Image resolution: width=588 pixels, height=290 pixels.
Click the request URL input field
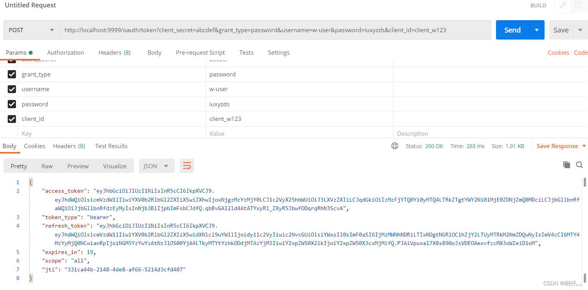(x=275, y=30)
